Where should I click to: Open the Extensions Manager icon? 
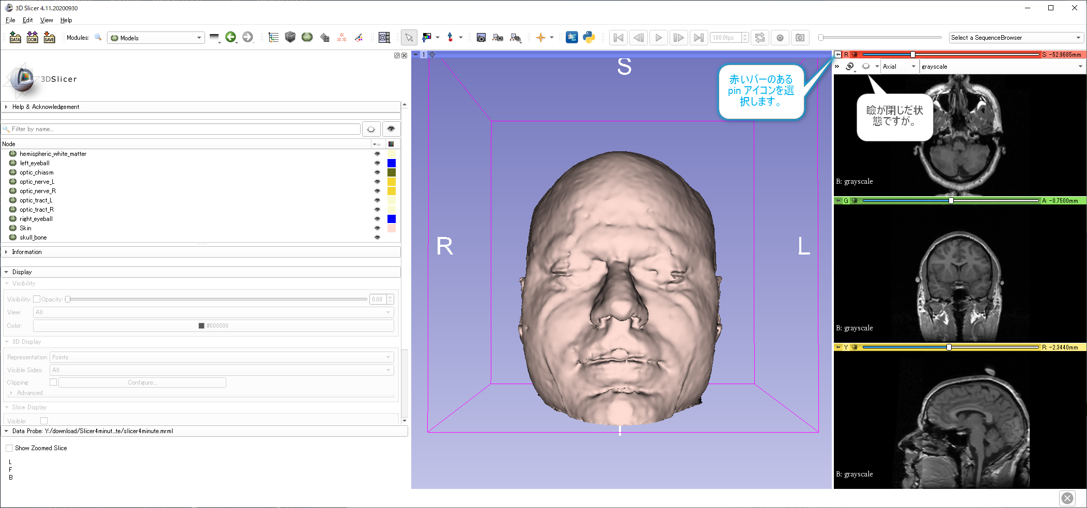tap(572, 38)
